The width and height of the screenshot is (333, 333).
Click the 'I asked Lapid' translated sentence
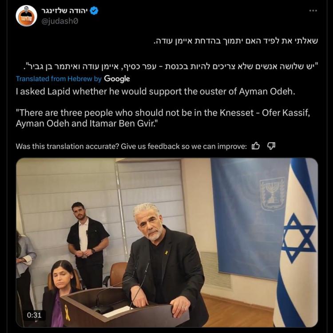coord(155,91)
